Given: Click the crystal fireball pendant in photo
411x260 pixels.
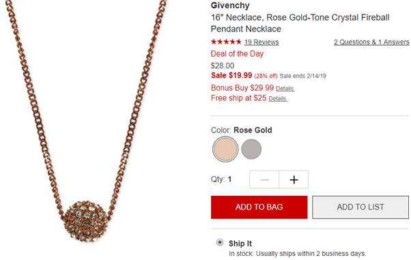Looking at the screenshot, I should (86, 220).
